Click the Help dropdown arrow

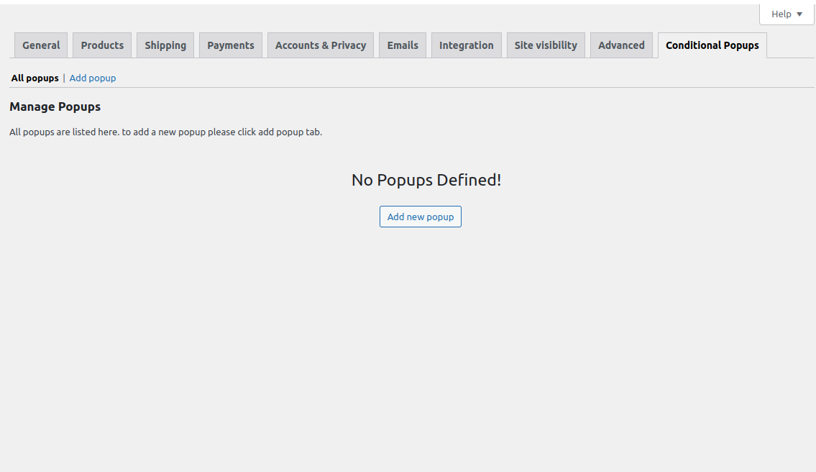coord(798,14)
